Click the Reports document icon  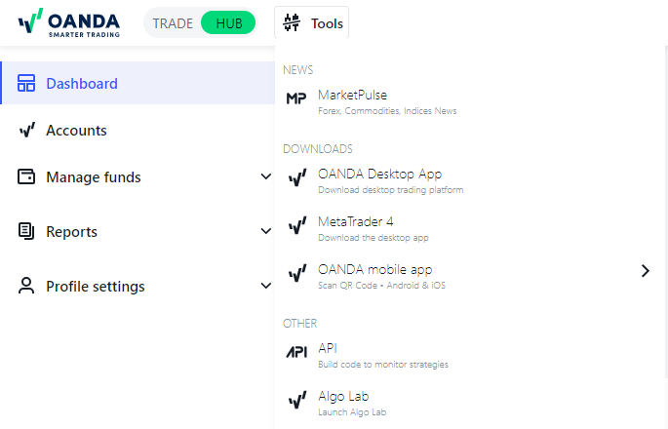click(x=26, y=231)
